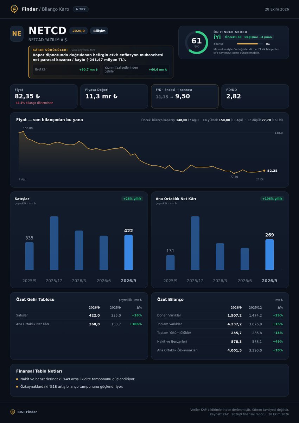Click the 'Dönen Varlıklar' row label
Image resolution: width=299 pixels, height=423 pixels.
tap(169, 315)
